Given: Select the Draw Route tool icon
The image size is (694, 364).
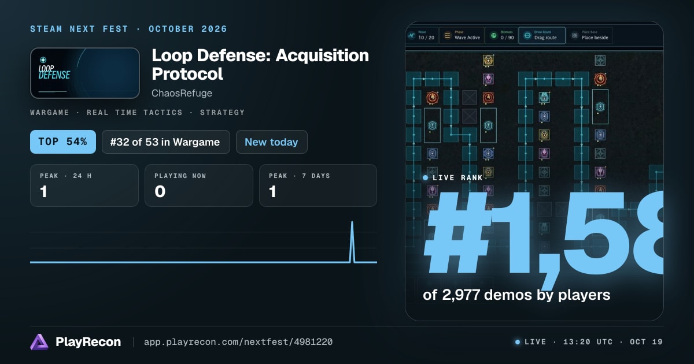Looking at the screenshot, I should coord(527,35).
